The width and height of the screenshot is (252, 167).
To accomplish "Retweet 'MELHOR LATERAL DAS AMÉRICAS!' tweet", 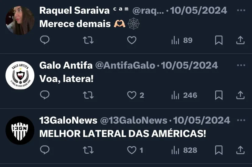I will (88, 150).
